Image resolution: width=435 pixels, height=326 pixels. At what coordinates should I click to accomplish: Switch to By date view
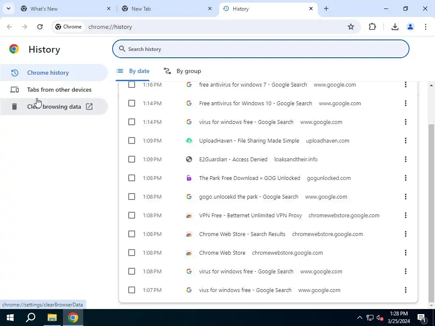coord(133,71)
